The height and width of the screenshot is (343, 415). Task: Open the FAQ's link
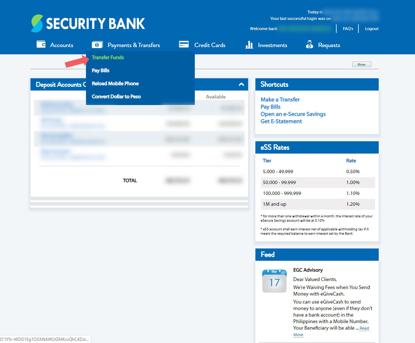tap(348, 29)
